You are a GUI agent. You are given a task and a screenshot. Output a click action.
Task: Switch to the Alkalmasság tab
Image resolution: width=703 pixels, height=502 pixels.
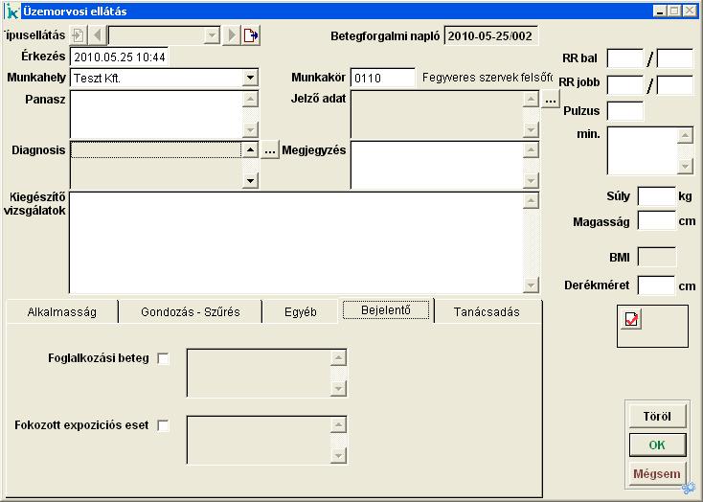(x=62, y=311)
